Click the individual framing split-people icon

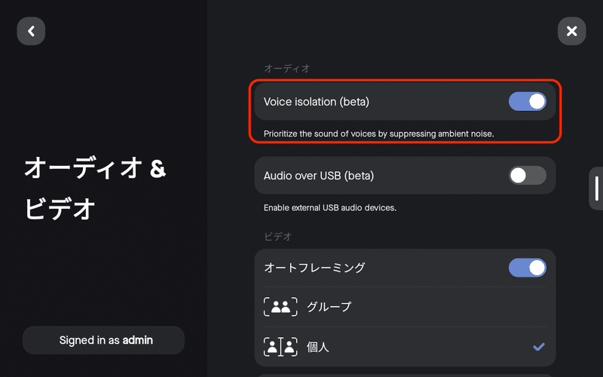coord(280,347)
